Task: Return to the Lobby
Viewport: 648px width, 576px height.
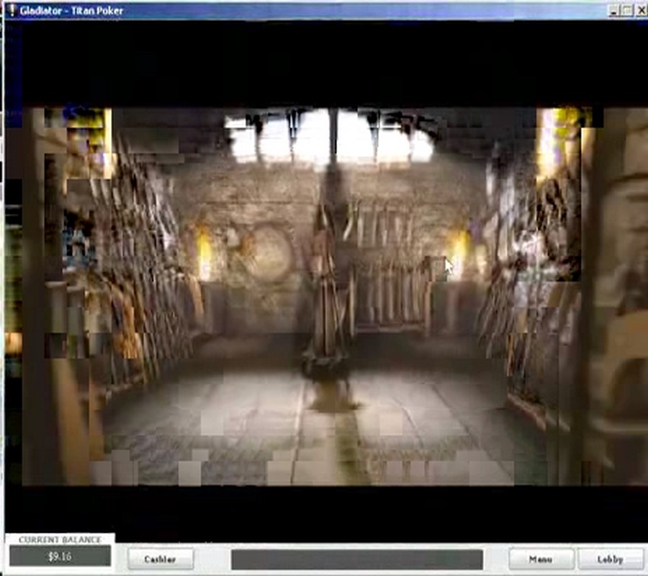Action: pyautogui.click(x=611, y=559)
